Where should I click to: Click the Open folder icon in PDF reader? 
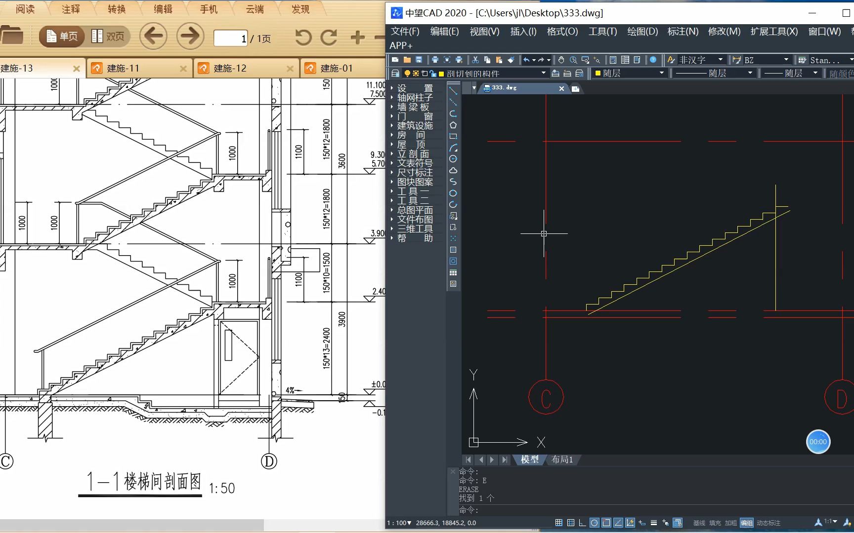point(12,36)
